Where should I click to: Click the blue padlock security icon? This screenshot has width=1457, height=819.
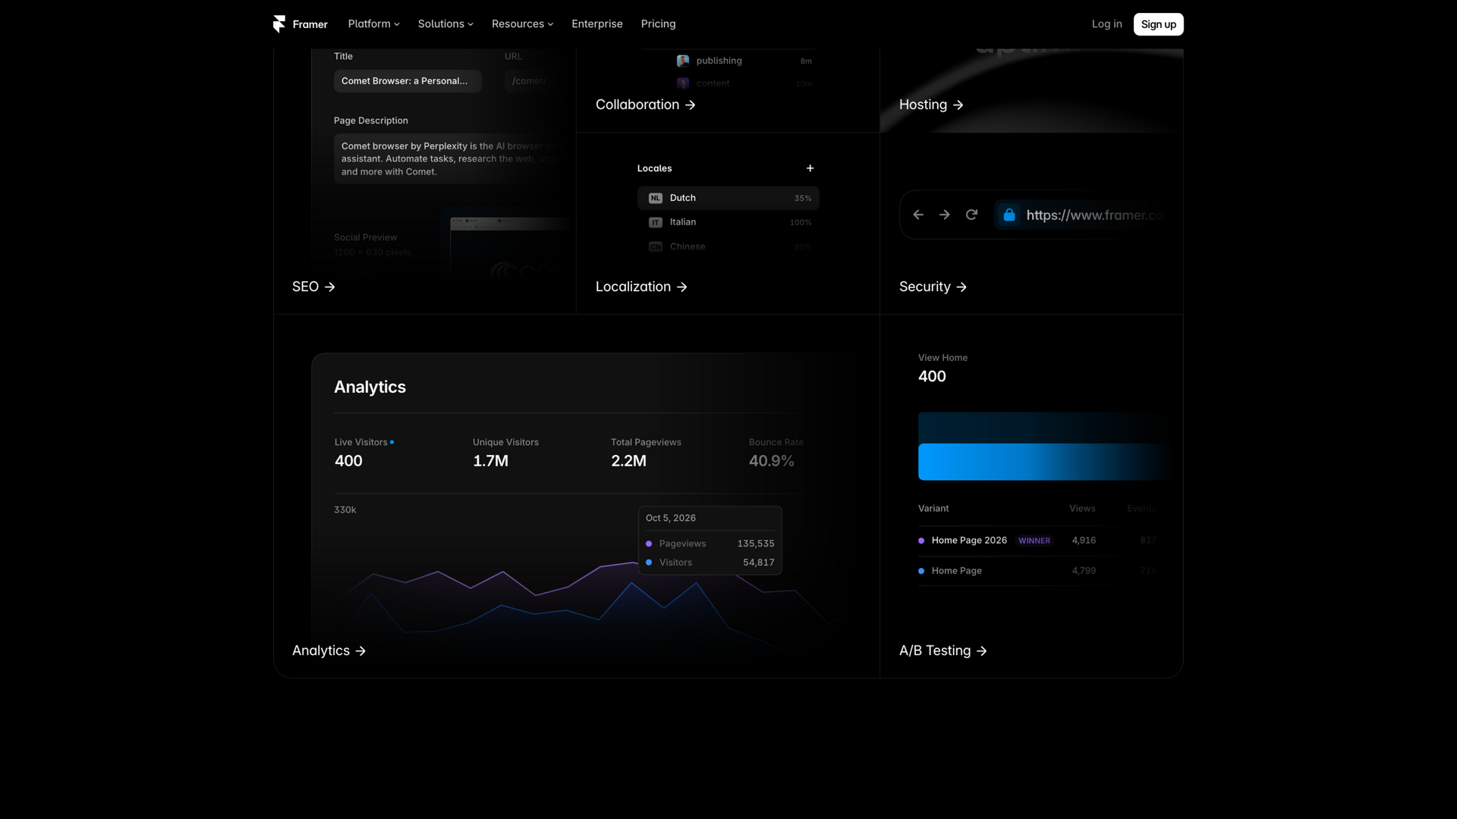[1009, 215]
